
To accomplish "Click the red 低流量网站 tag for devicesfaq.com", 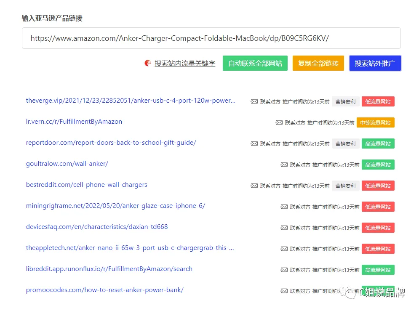I will click(x=378, y=228).
